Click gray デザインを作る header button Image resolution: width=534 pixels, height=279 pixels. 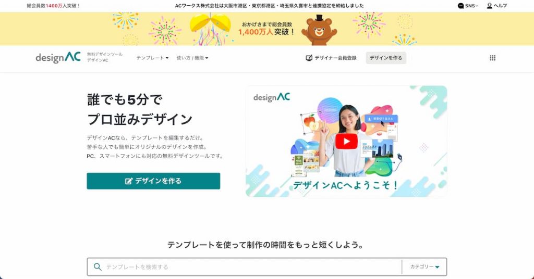tap(386, 58)
